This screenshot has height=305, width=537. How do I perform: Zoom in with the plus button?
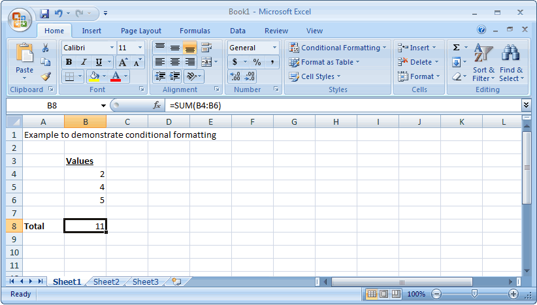(x=513, y=294)
